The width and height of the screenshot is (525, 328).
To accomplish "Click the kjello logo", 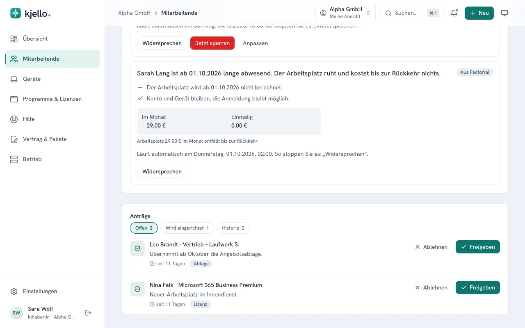I will (x=30, y=14).
